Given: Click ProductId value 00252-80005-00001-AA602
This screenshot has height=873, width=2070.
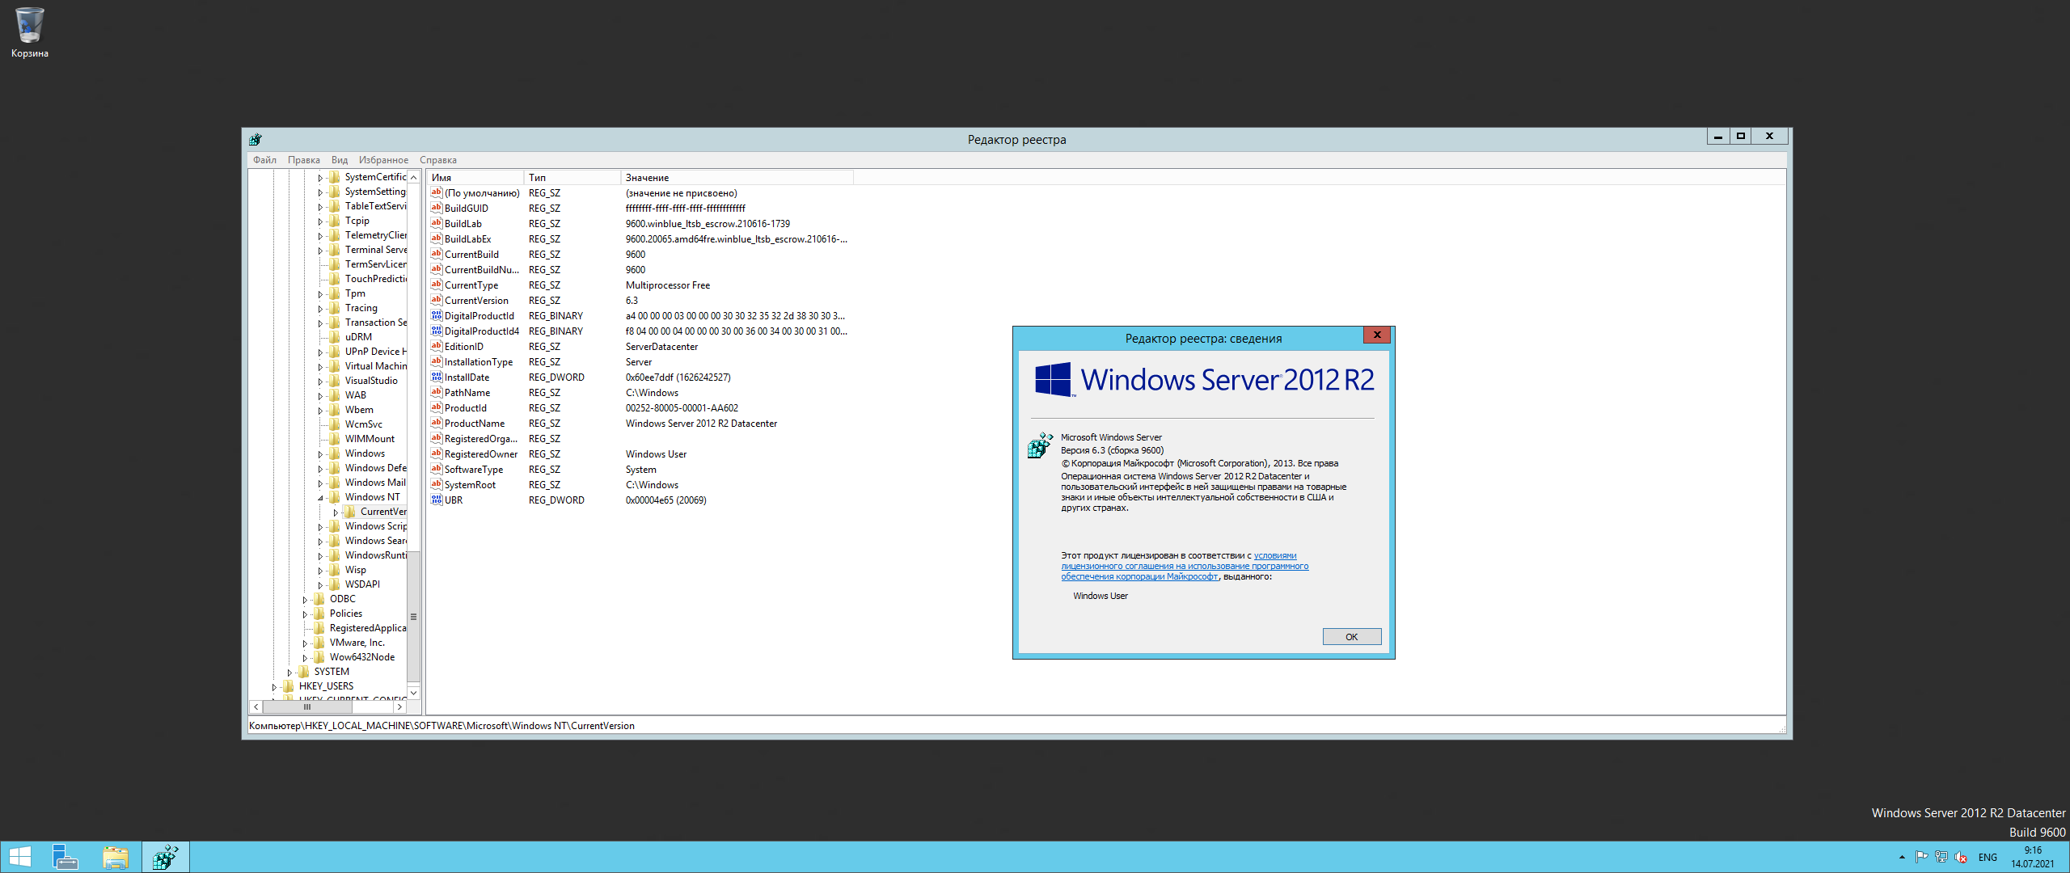Looking at the screenshot, I should [682, 408].
